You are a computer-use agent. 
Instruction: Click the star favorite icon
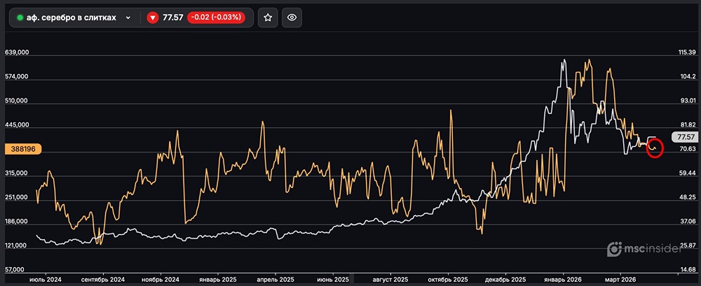pyautogui.click(x=267, y=18)
